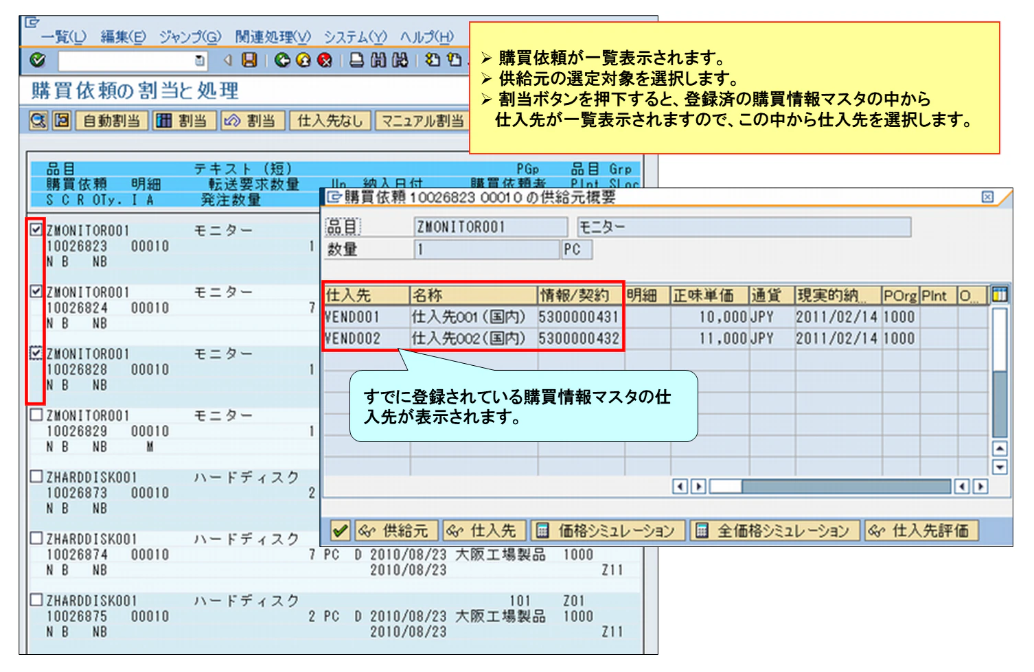Open the システム(Y) menu
Image resolution: width=1034 pixels, height=672 pixels.
click(x=355, y=36)
